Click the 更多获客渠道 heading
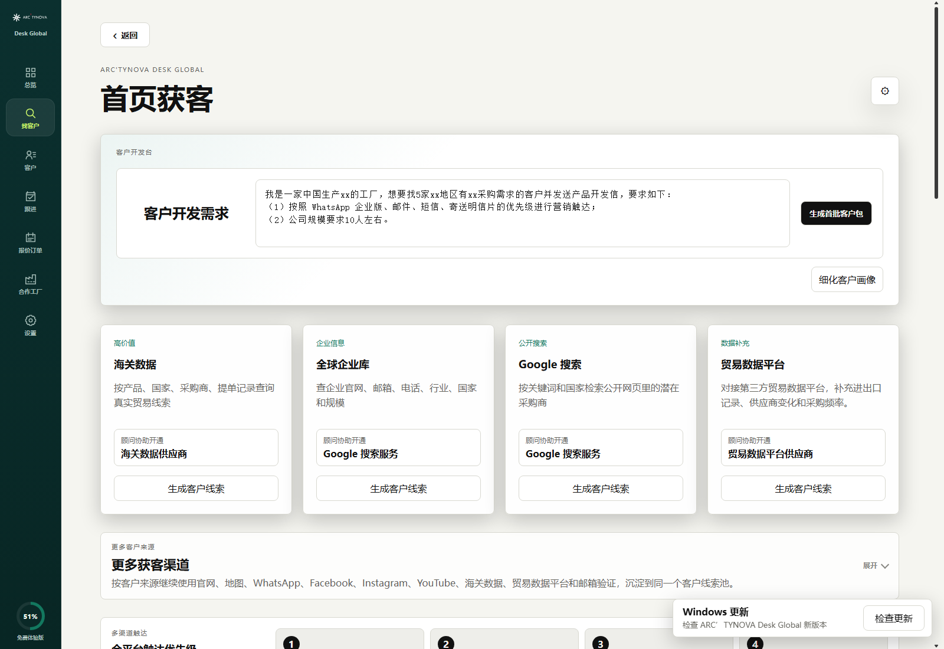The height and width of the screenshot is (649, 944). point(150,565)
